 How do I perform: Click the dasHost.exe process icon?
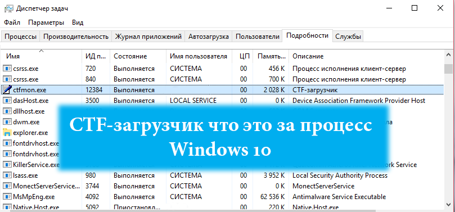pos(7,101)
